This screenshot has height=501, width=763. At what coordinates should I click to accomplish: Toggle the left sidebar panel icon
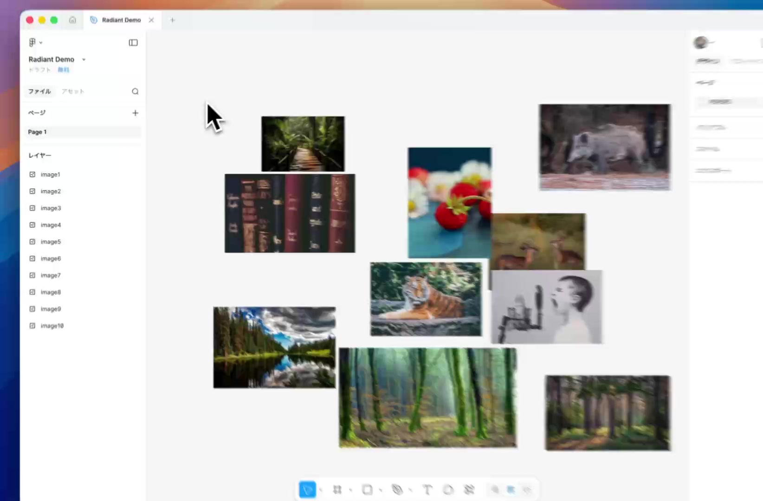[133, 43]
